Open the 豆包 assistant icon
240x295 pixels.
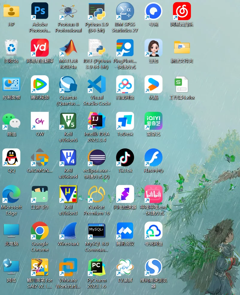pyautogui.click(x=154, y=48)
